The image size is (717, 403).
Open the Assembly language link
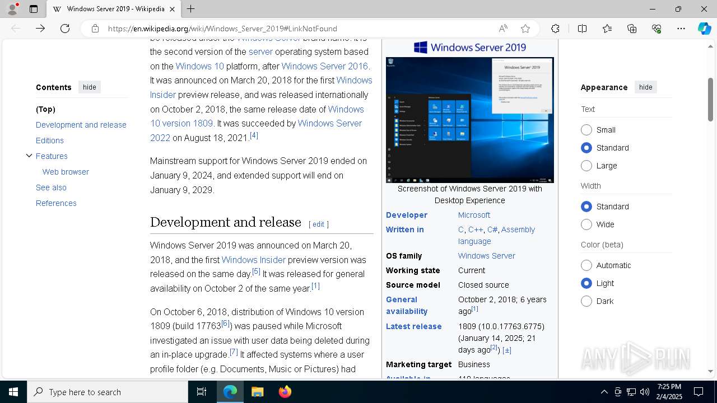(x=496, y=236)
